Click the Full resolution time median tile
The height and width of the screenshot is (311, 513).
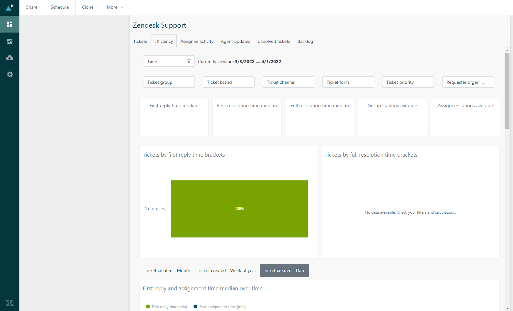point(319,117)
